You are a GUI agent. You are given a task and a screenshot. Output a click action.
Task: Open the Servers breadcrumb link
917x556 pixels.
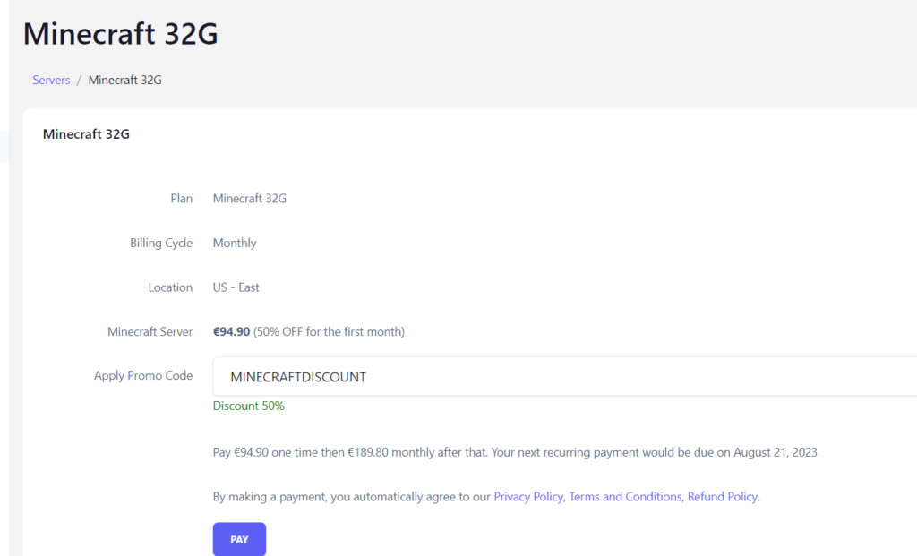pyautogui.click(x=50, y=80)
